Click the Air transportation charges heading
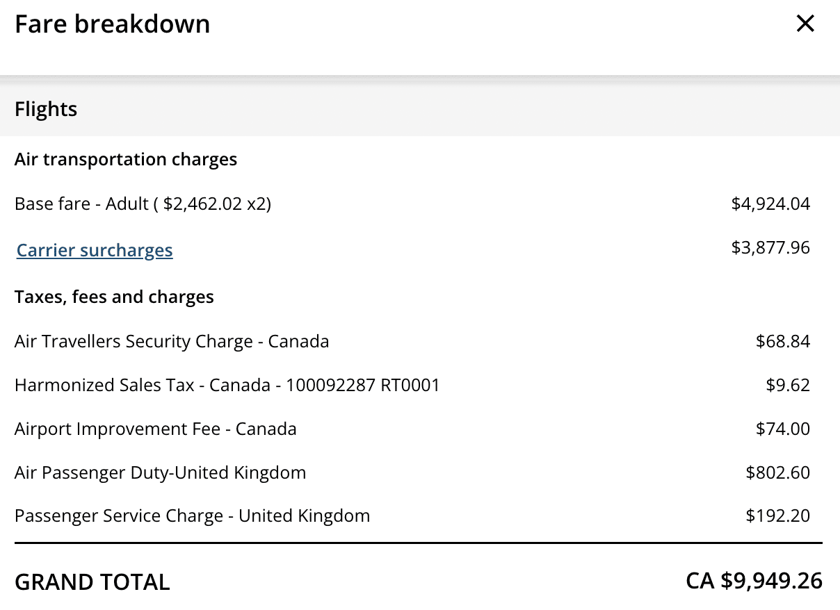The height and width of the screenshot is (610, 840). [126, 159]
